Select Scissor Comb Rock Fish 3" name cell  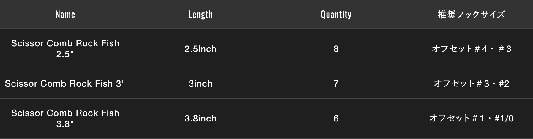pos(65,83)
